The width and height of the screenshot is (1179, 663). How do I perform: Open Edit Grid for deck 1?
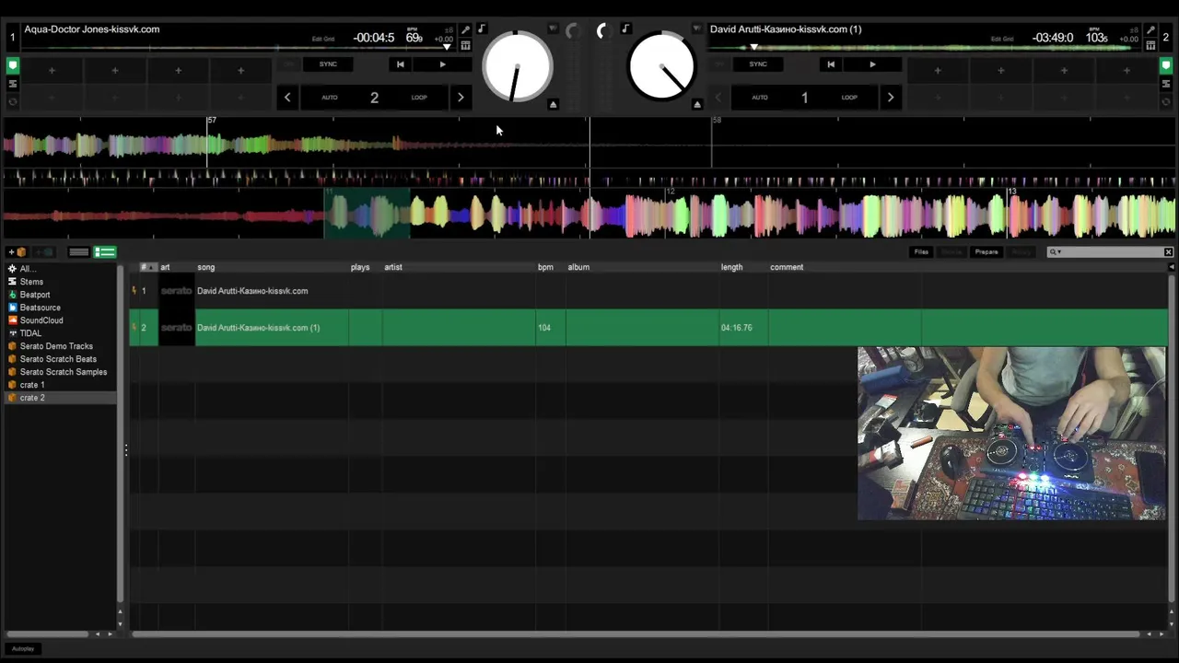click(x=322, y=39)
